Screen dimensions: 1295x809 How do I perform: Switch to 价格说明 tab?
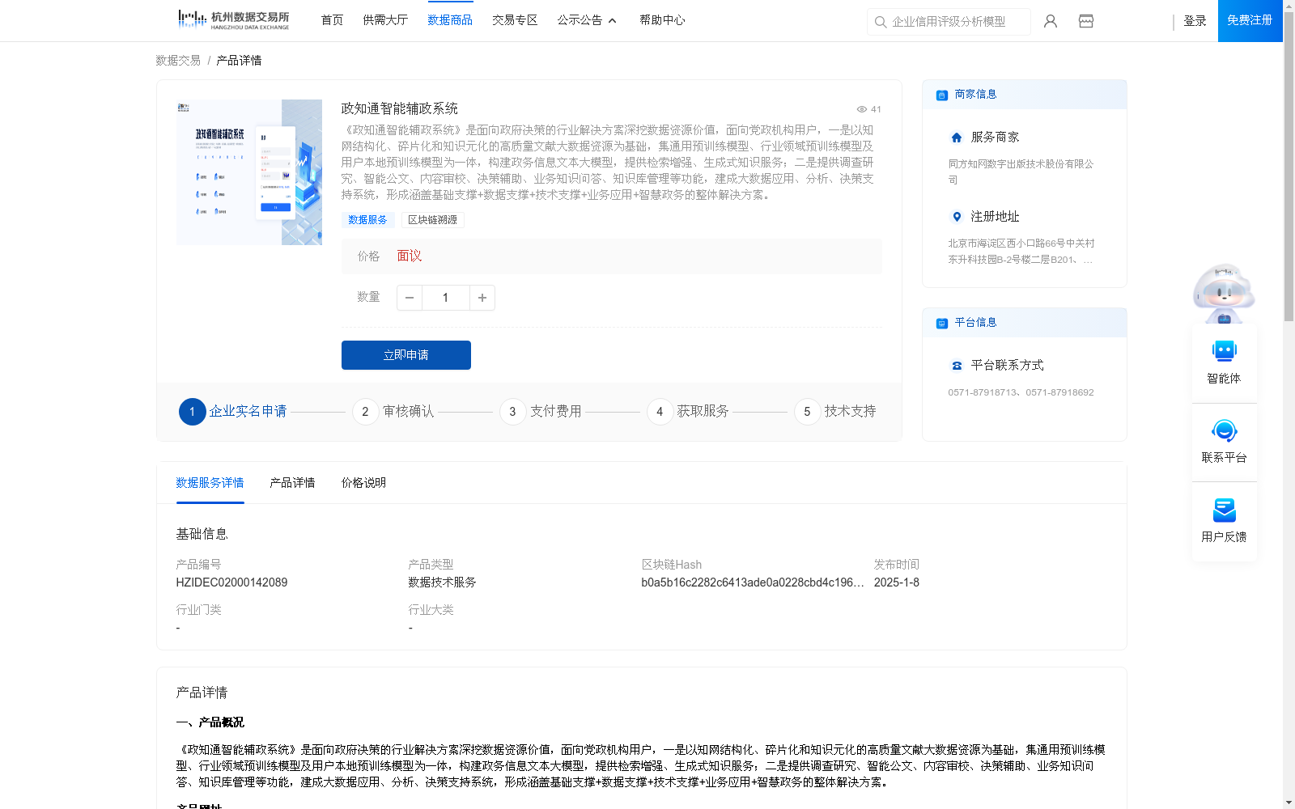click(363, 483)
